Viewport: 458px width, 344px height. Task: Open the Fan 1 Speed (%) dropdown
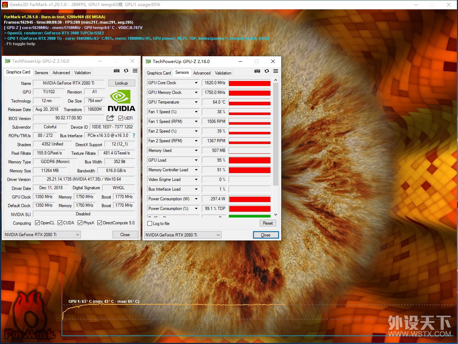click(196, 112)
